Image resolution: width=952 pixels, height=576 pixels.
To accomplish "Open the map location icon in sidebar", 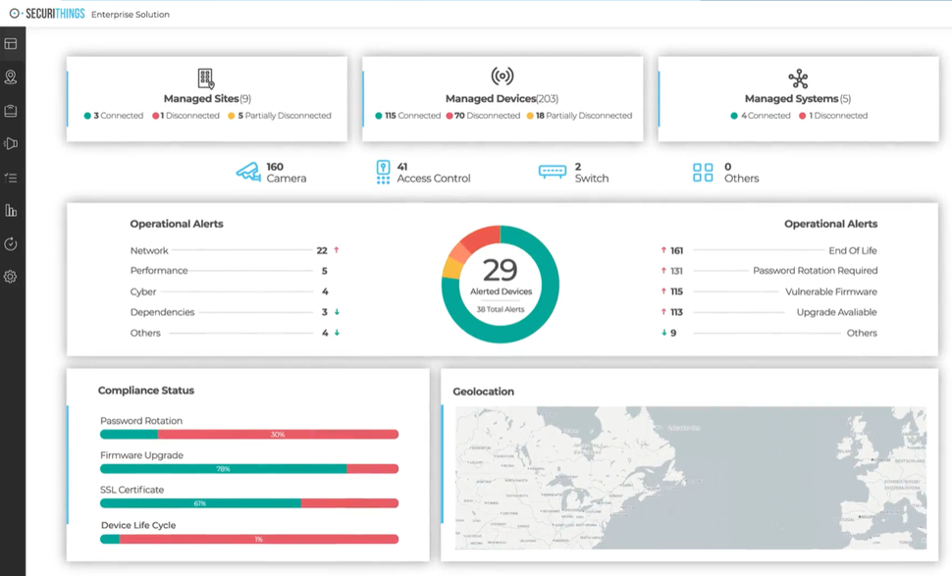I will coord(11,78).
